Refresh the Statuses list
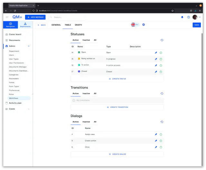Image resolution: width=206 pixels, height=170 pixels. 162,40
